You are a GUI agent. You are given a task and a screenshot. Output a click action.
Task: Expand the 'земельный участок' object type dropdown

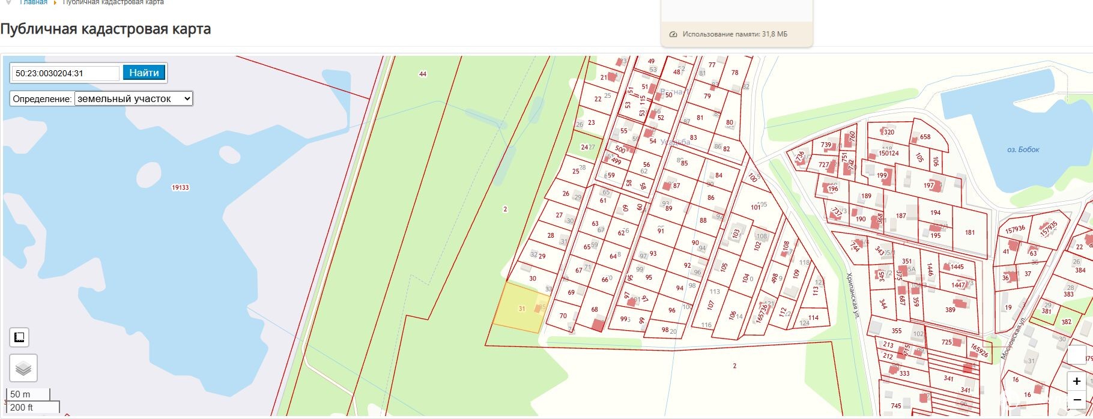coord(133,99)
